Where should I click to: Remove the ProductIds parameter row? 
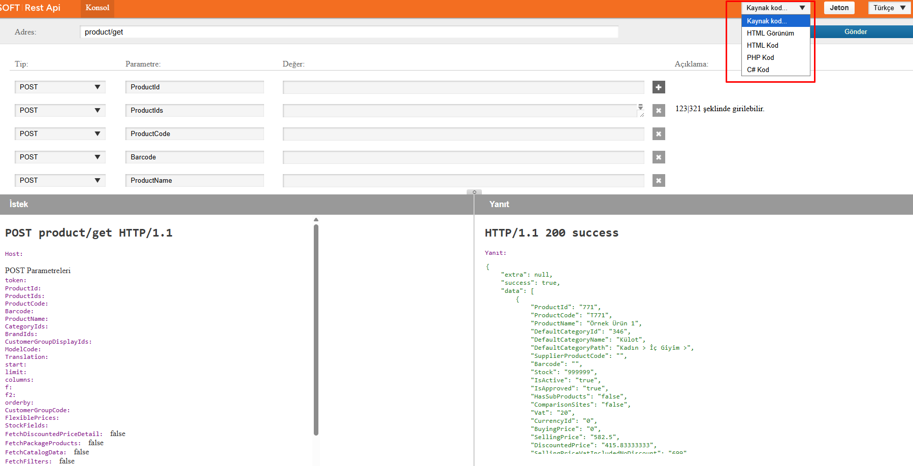658,110
